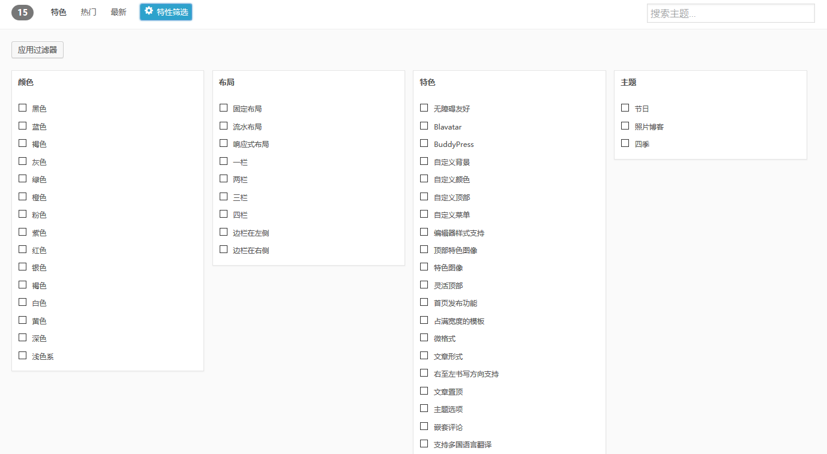This screenshot has height=454, width=827.
Task: Tick the 浅色系 checkbox
Action: coord(23,356)
